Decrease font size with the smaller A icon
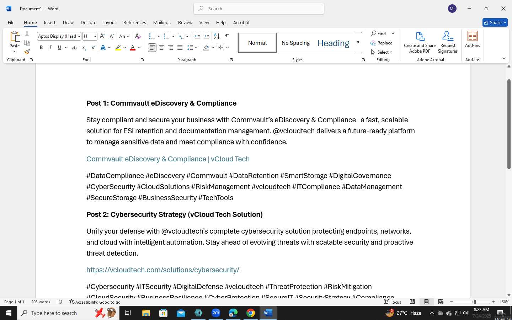Screen dimensions: 512x320 click(x=112, y=36)
